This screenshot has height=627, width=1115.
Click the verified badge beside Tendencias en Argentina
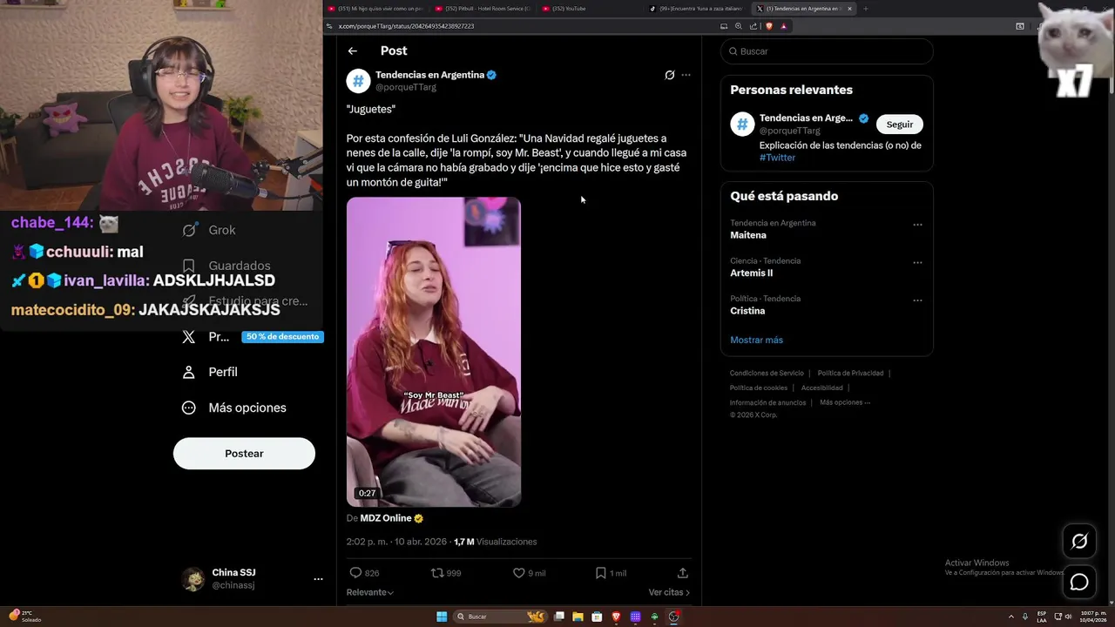[491, 75]
